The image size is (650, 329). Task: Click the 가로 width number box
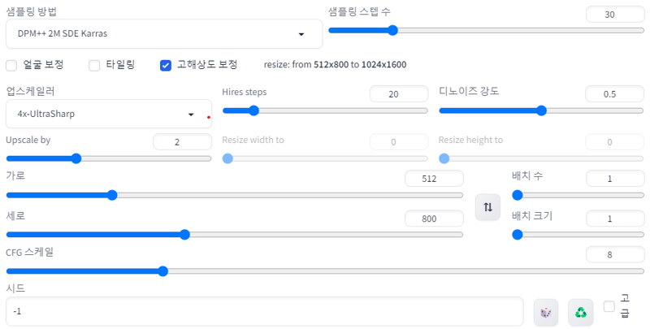coord(434,178)
